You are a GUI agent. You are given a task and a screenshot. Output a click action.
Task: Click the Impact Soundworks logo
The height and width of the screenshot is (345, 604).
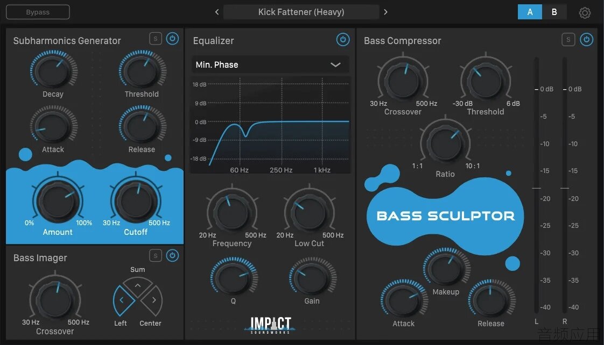point(270,325)
